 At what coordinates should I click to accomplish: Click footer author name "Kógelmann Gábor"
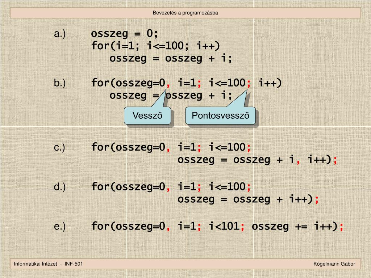pyautogui.click(x=334, y=264)
